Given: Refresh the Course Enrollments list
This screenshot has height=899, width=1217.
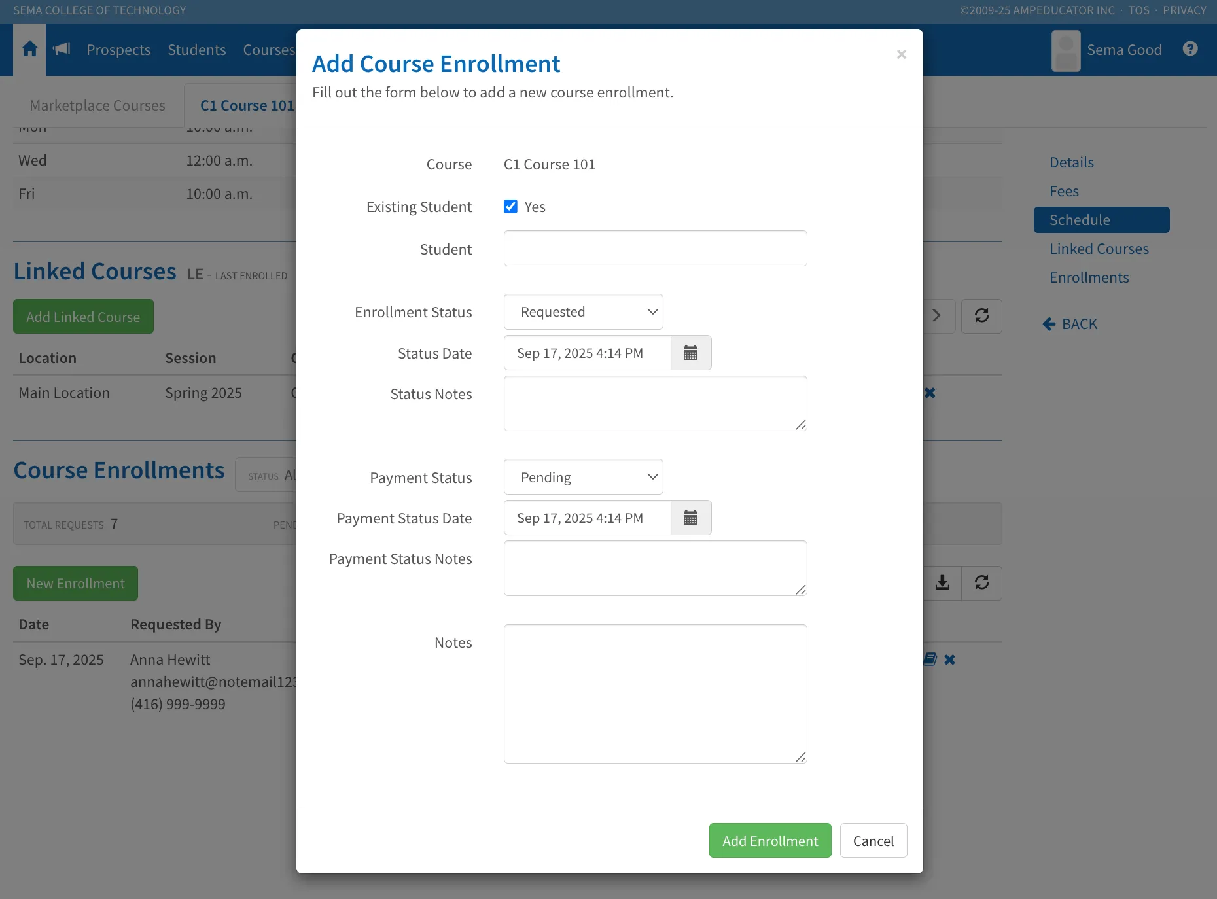Looking at the screenshot, I should coord(981,583).
